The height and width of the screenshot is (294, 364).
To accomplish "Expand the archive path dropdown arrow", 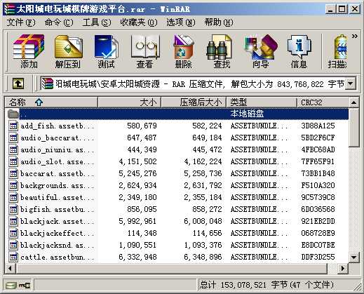I will pos(351,83).
